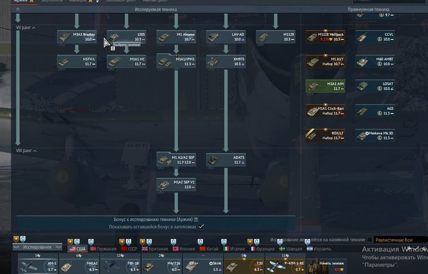Click the premium M1128 Wolfpack card
This screenshot has height=274, width=428.
pos(325,37)
